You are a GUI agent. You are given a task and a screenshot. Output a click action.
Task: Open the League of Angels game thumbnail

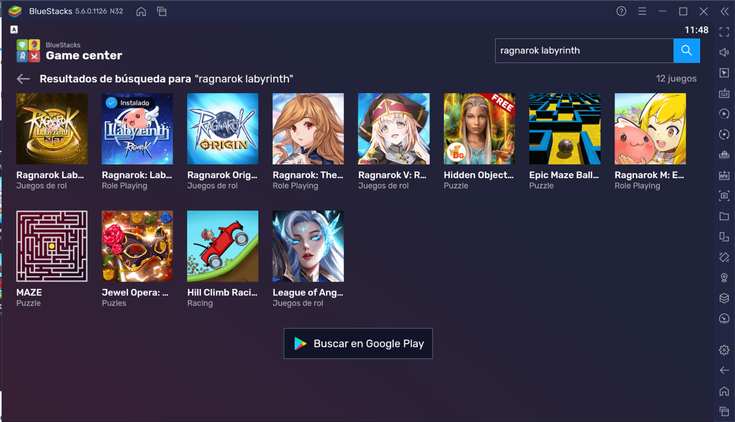pyautogui.click(x=308, y=246)
